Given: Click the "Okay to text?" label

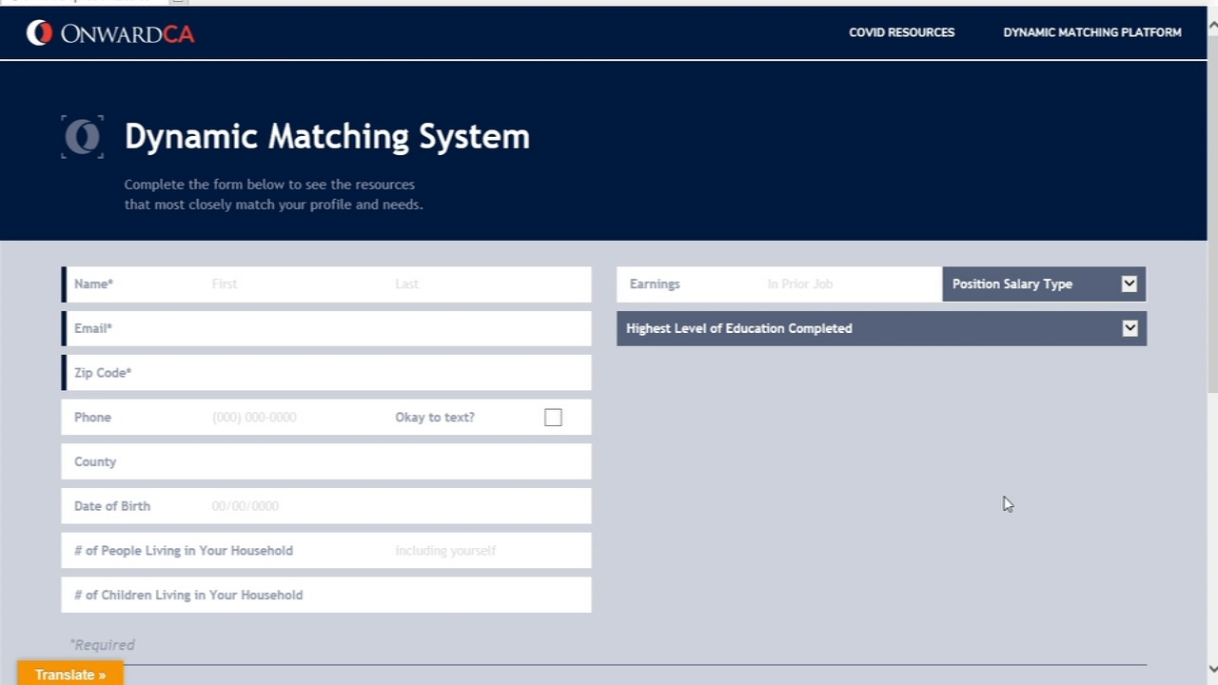Looking at the screenshot, I should pos(435,417).
